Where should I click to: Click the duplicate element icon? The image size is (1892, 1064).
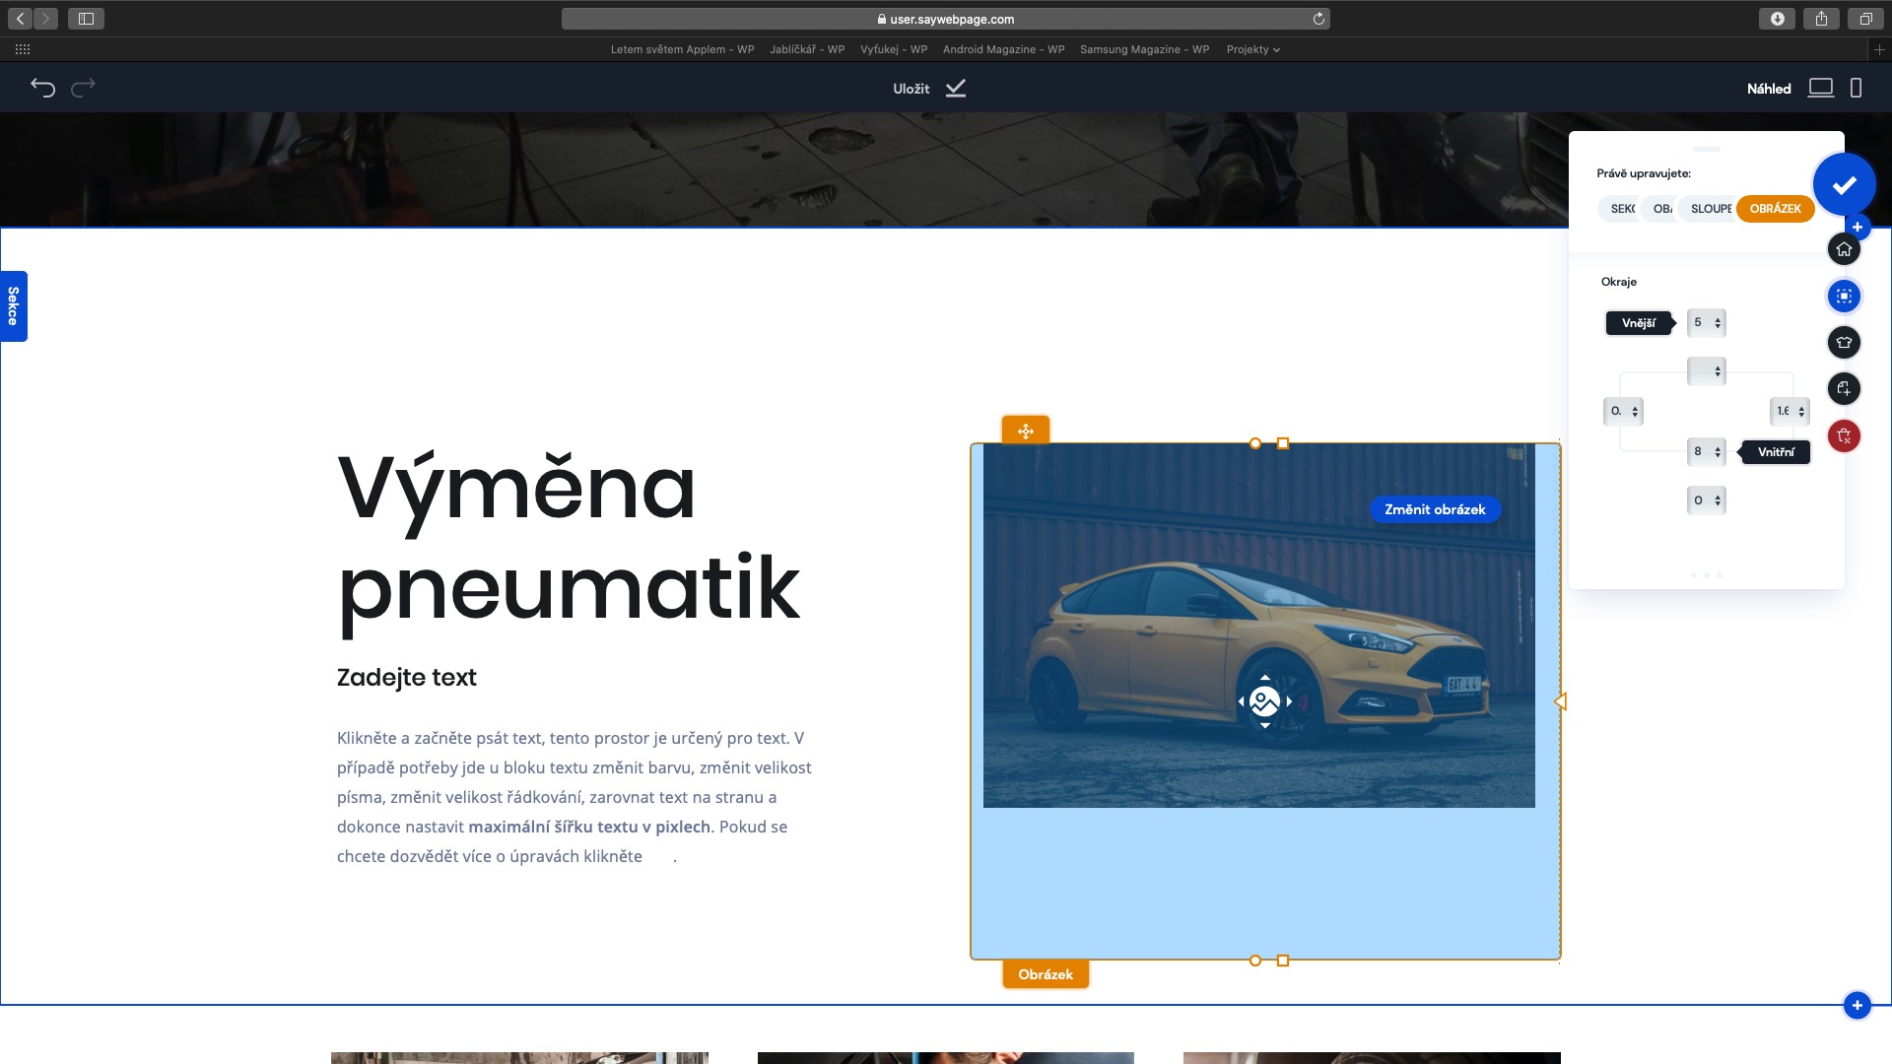point(1844,389)
